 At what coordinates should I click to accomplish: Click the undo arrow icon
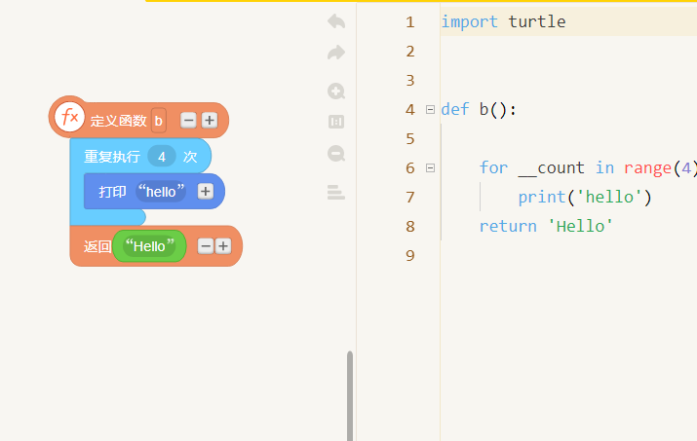click(x=336, y=20)
